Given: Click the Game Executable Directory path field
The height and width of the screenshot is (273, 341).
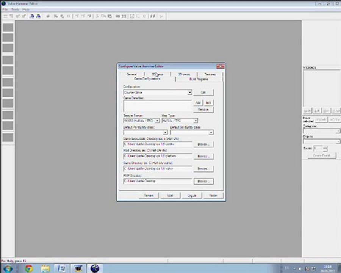Looking at the screenshot, I should coord(158,144).
